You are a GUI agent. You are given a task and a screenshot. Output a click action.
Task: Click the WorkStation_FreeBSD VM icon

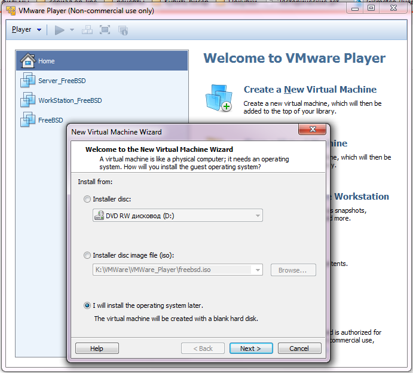pyautogui.click(x=27, y=100)
